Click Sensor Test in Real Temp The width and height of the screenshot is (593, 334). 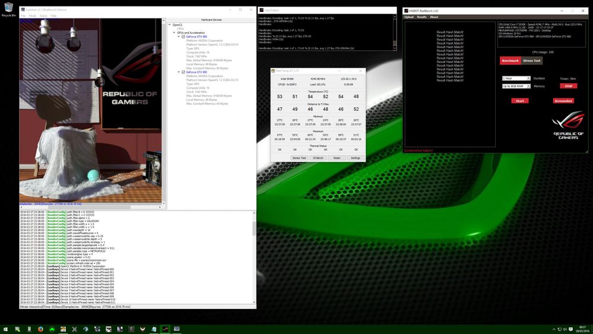point(299,158)
